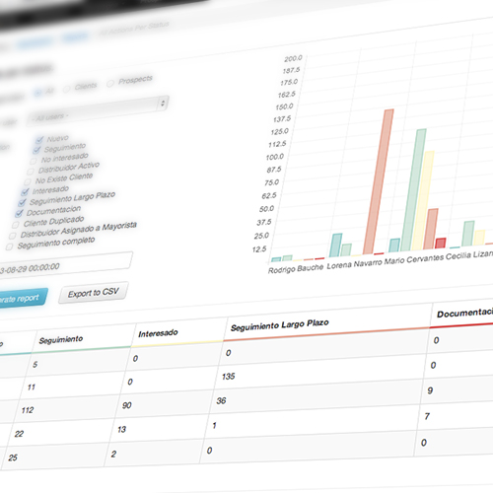Click the Export to CSV button
493x493 pixels.
tap(94, 293)
